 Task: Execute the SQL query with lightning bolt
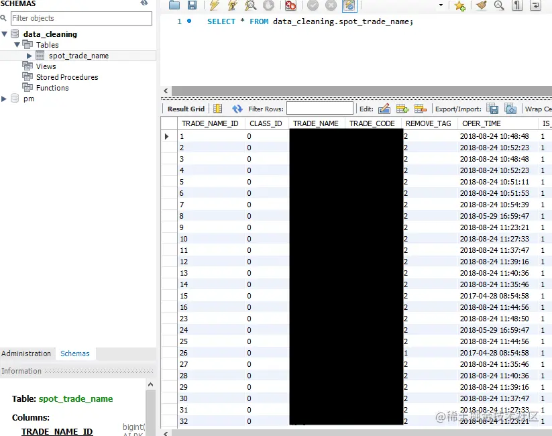[x=214, y=5]
